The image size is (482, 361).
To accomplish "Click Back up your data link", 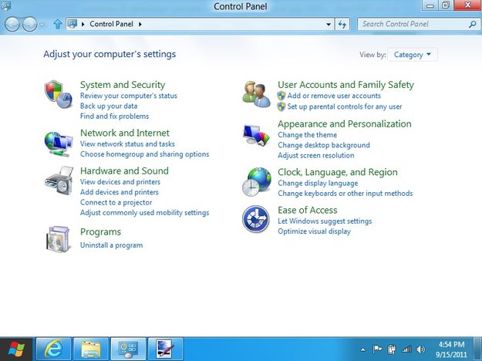I will point(109,106).
